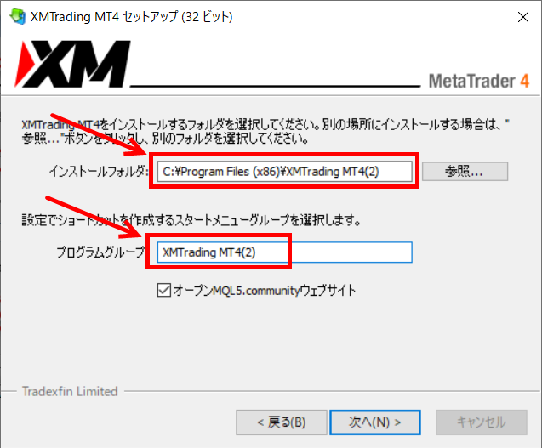542x448 pixels.
Task: Click the XM brand logo
Action: 72,64
